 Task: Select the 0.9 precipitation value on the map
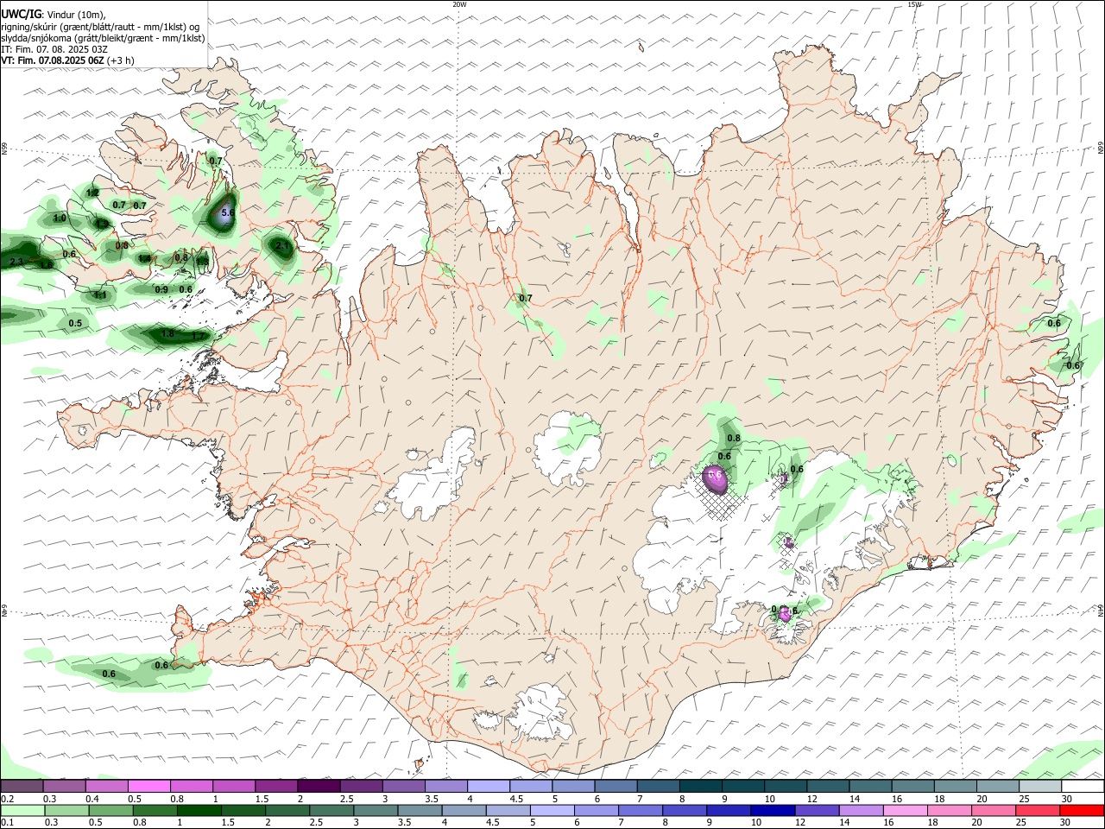pyautogui.click(x=161, y=289)
